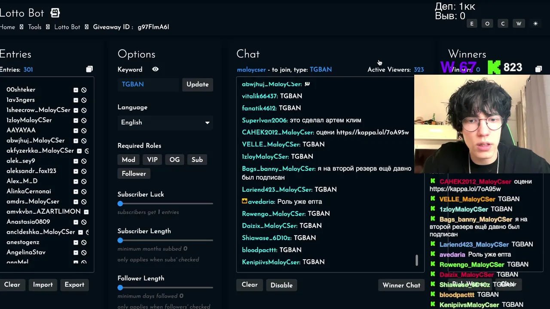This screenshot has height=309, width=550.
Task: Toggle the Sub required role
Action: 197,160
